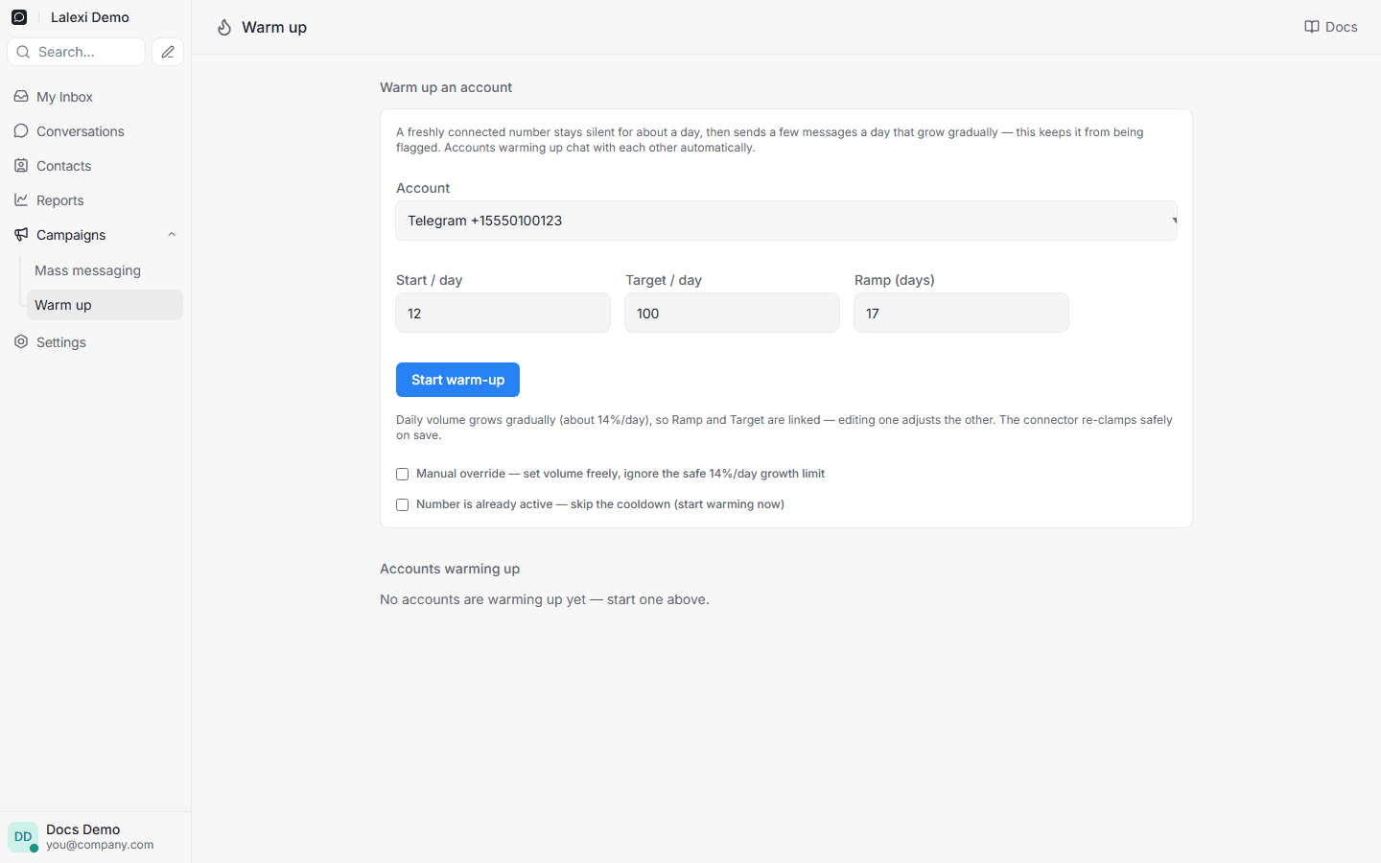The image size is (1381, 863).
Task: Click the 'Warm up an account' heading
Action: (446, 87)
